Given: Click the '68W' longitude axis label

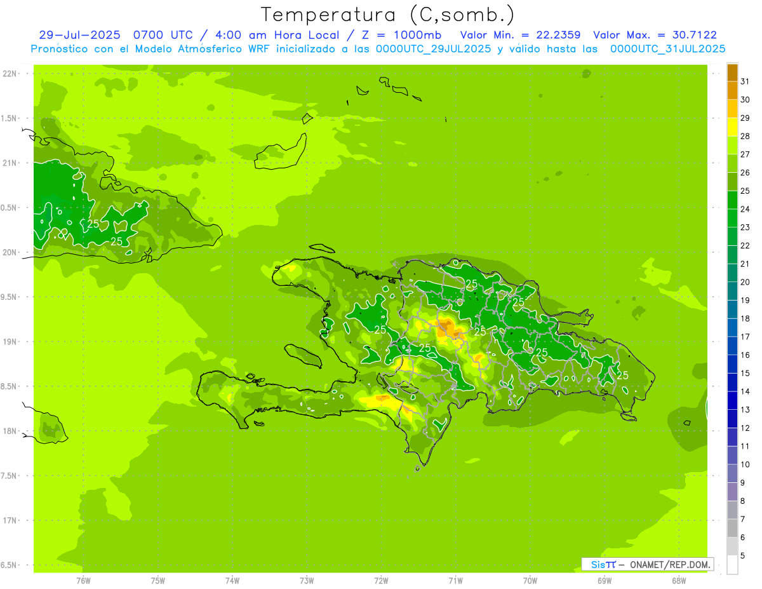Looking at the screenshot, I should (x=679, y=581).
